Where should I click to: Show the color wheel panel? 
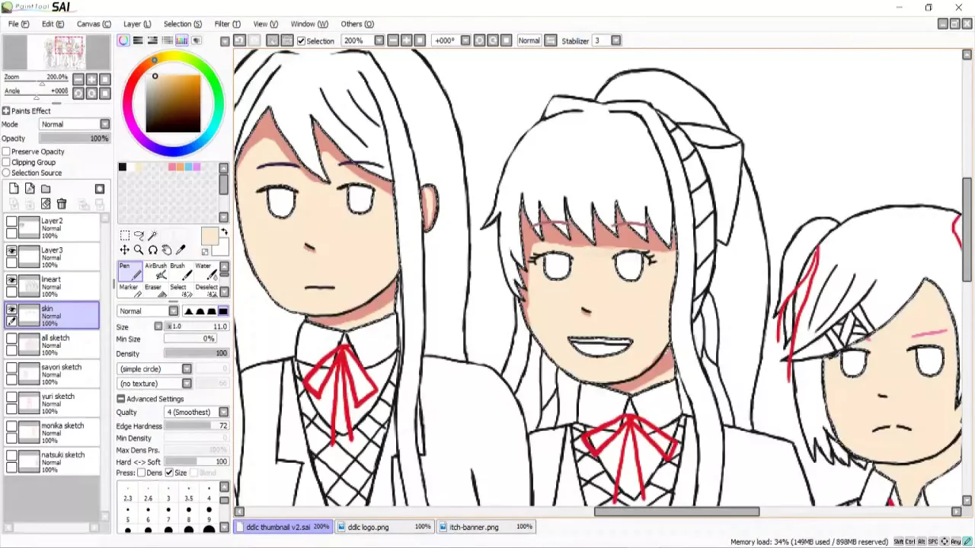123,40
